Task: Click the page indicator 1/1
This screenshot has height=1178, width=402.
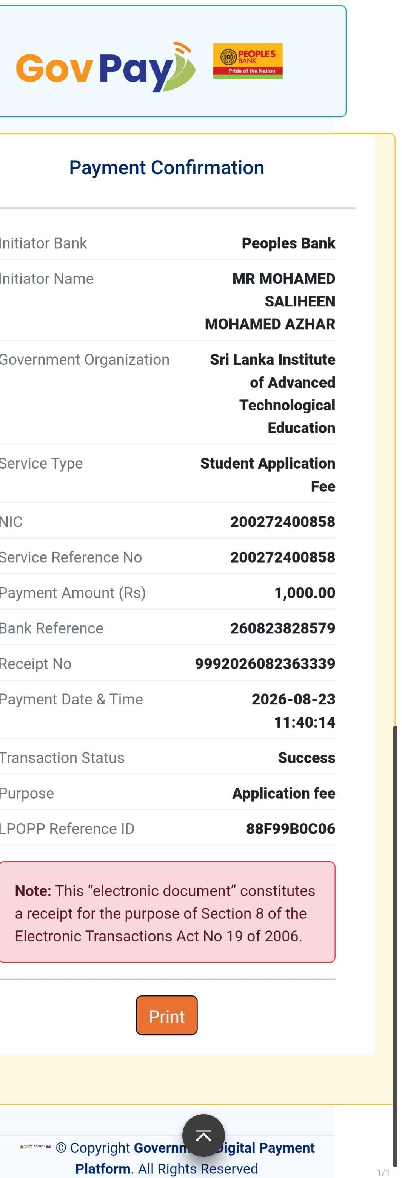Action: coord(383,1172)
